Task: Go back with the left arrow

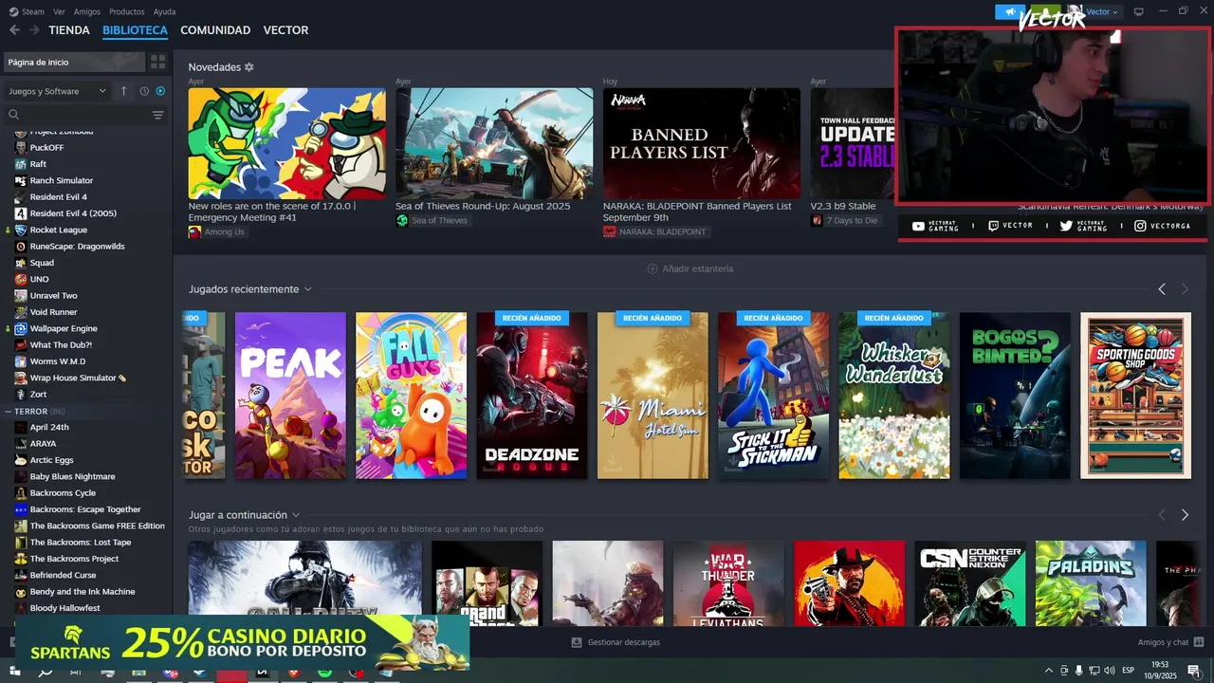Action: click(14, 30)
